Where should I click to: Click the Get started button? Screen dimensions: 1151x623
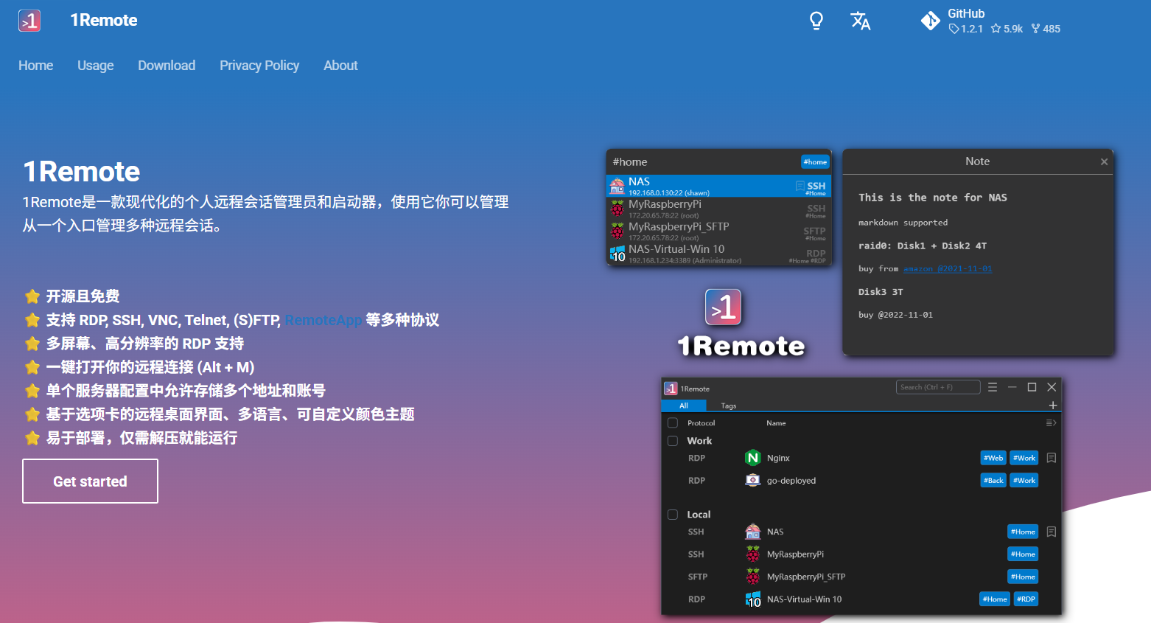click(x=90, y=481)
